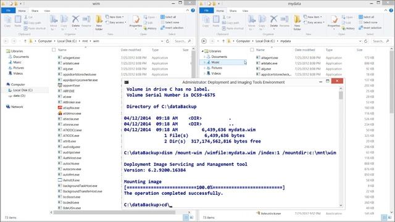Click Copy path in wim window ribbon

tap(32, 23)
